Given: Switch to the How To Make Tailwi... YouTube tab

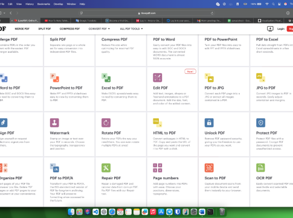Looking at the screenshot, I should (57, 21).
